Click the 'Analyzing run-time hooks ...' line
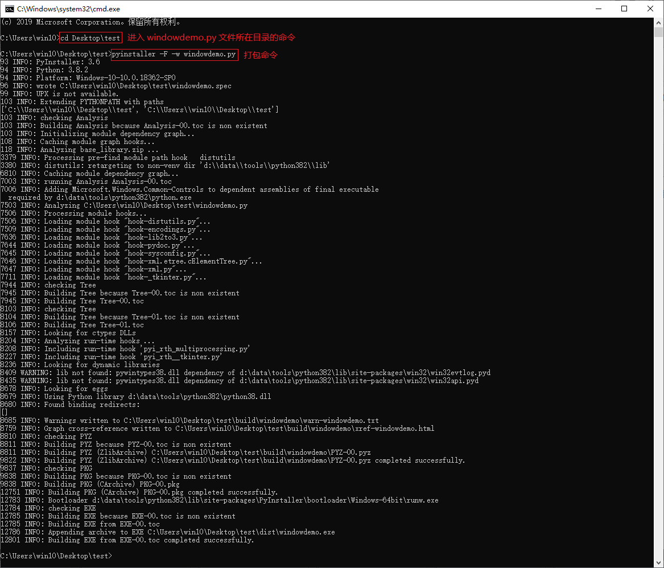 [x=78, y=341]
